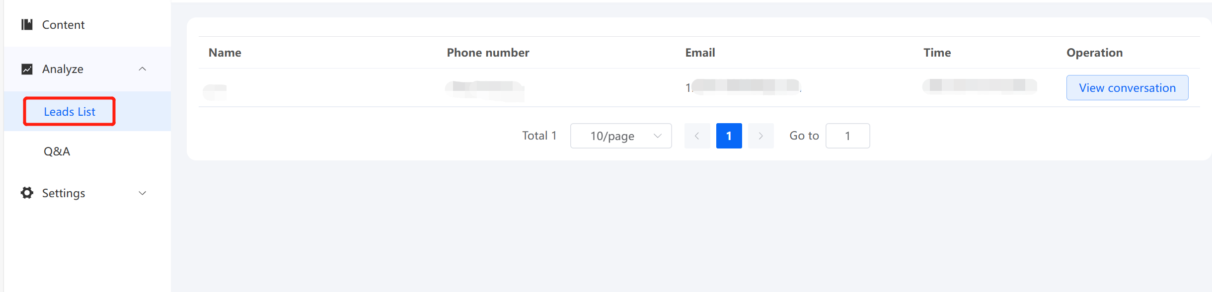Expand the Settings menu
The width and height of the screenshot is (1212, 292).
click(x=143, y=193)
